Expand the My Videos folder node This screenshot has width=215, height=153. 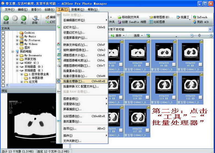17,44
